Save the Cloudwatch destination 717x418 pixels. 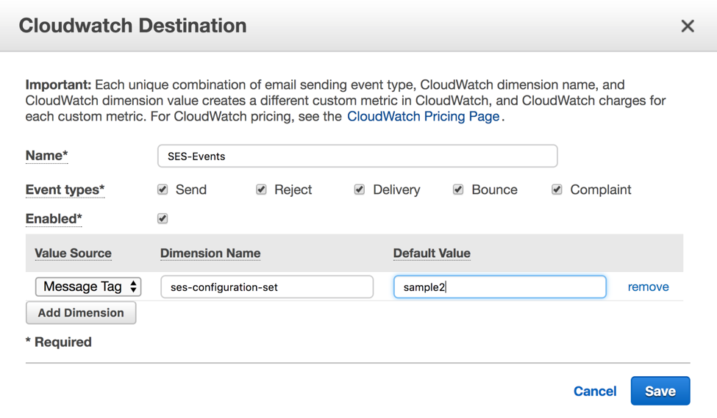[660, 391]
